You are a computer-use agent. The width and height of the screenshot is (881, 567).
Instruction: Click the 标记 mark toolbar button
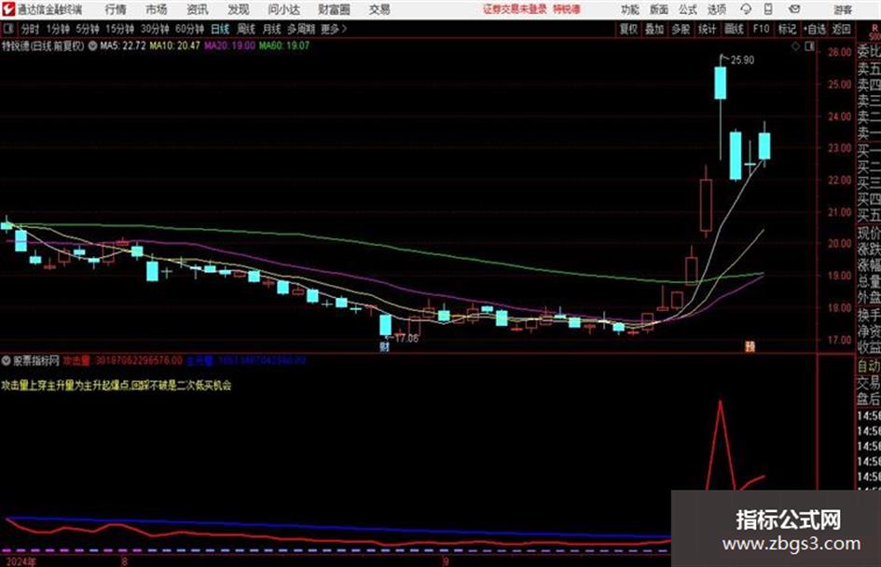(x=787, y=29)
